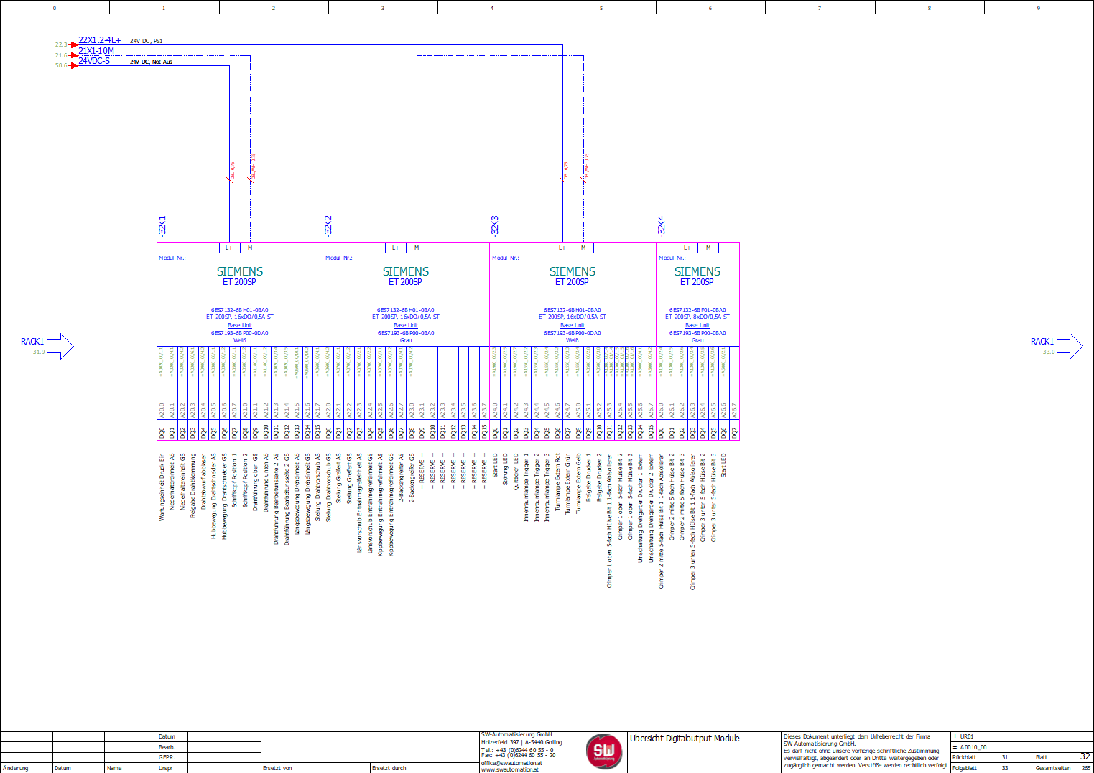Image resolution: width=1094 pixels, height=773 pixels.
Task: Select the M terminal of module -32K1
Action: [250, 248]
